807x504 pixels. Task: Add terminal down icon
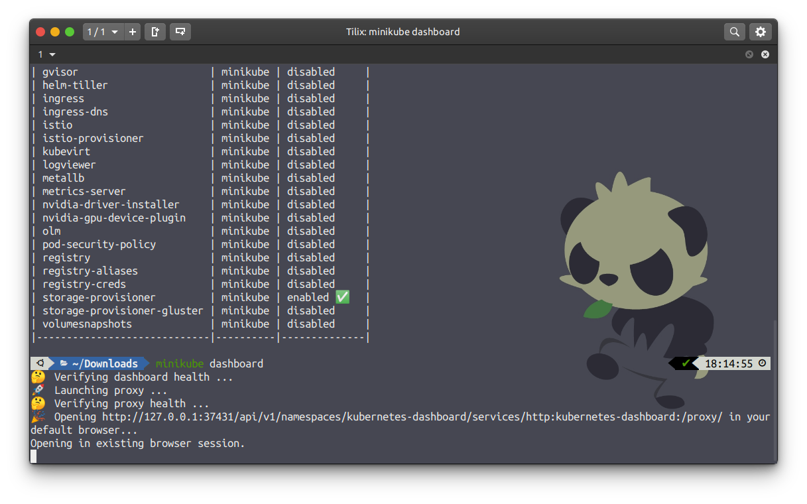coord(180,32)
